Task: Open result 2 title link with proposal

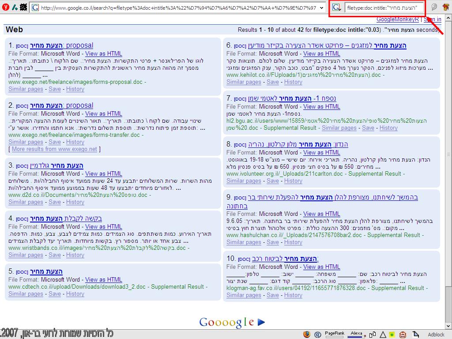Action: point(62,105)
